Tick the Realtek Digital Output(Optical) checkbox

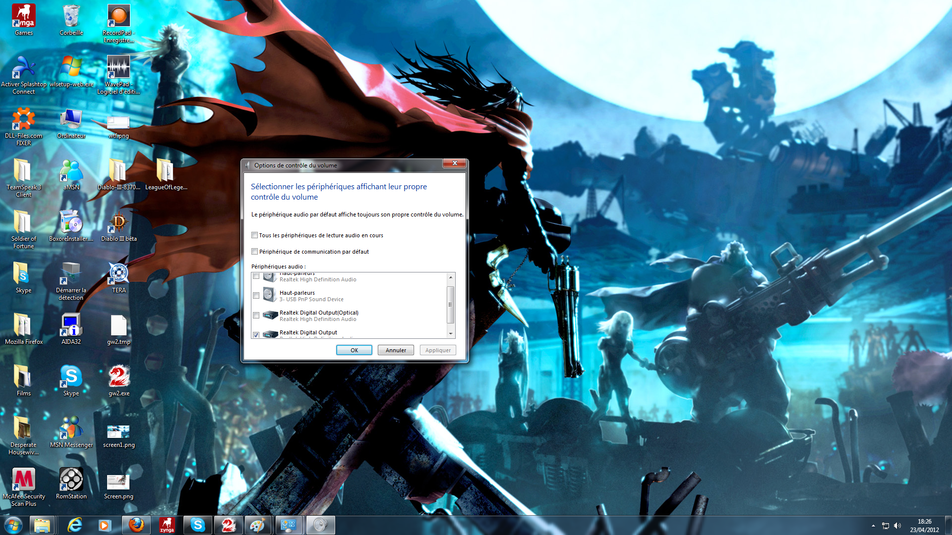(256, 316)
